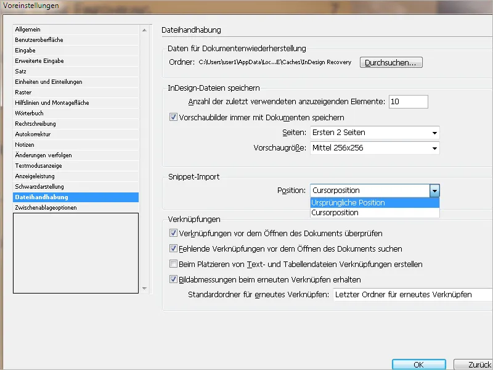
Task: Click the Zurück button
Action: 473,364
